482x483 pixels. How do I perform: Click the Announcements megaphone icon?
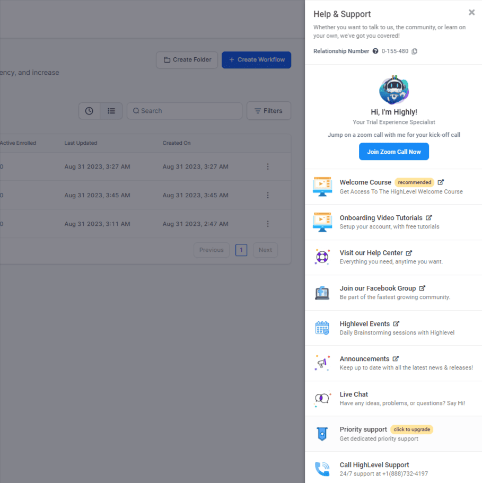point(322,363)
